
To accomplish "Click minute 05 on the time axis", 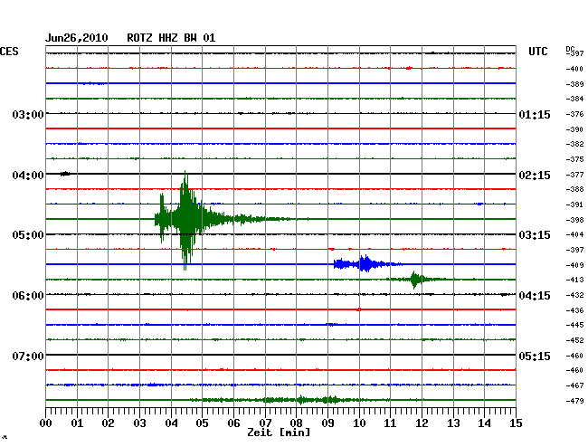I will coord(202,423).
